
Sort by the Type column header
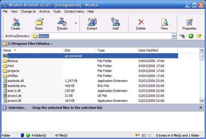[x=116, y=50]
